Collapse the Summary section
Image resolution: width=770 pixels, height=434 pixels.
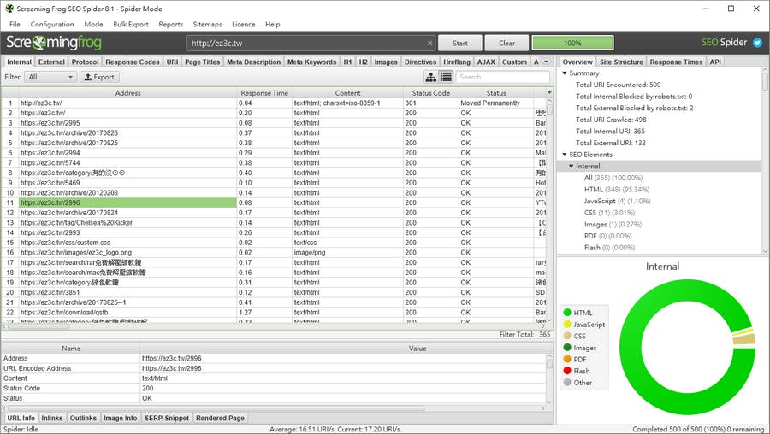coord(565,73)
